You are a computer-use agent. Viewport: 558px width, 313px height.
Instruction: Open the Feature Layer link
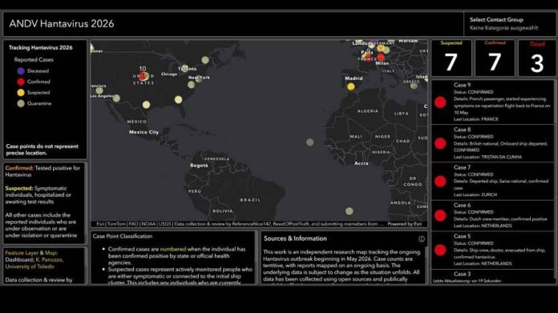coord(22,253)
